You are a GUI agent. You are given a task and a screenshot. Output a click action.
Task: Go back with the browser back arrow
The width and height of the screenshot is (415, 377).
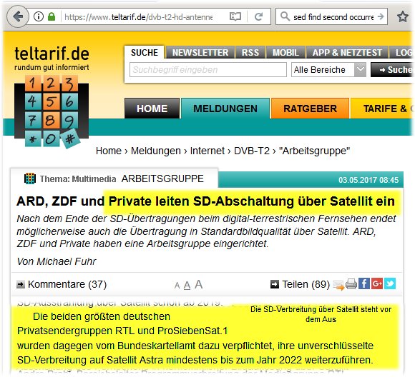tap(17, 16)
